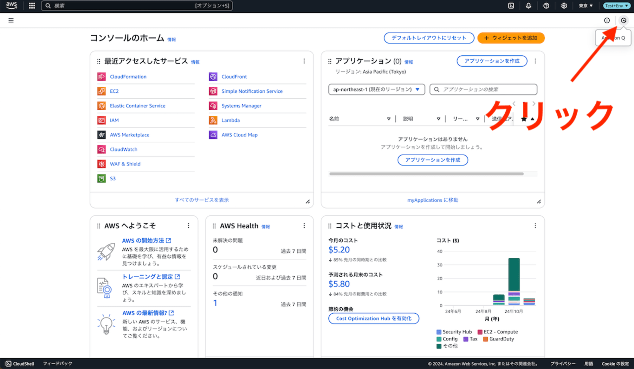Open the hamburger side navigation menu
Image resolution: width=634 pixels, height=369 pixels.
(11, 20)
